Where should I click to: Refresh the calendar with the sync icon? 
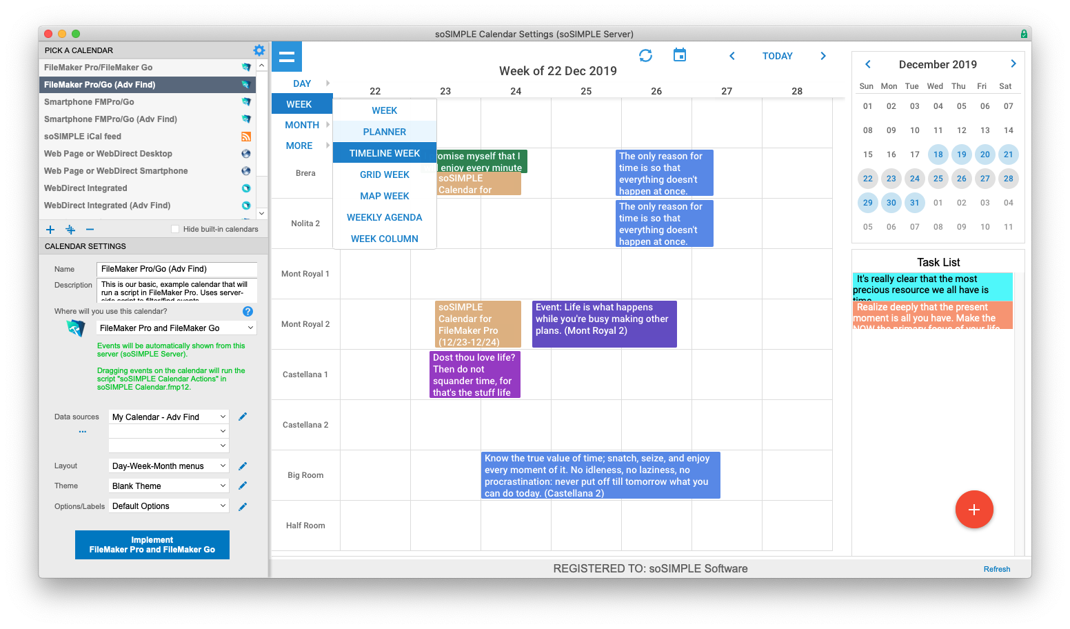tap(645, 56)
